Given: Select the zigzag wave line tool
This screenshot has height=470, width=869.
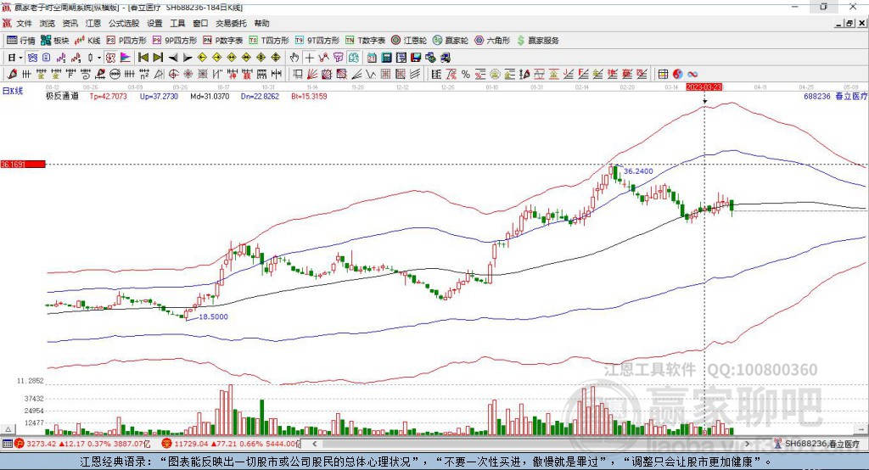Looking at the screenshot, I should click(x=370, y=74).
